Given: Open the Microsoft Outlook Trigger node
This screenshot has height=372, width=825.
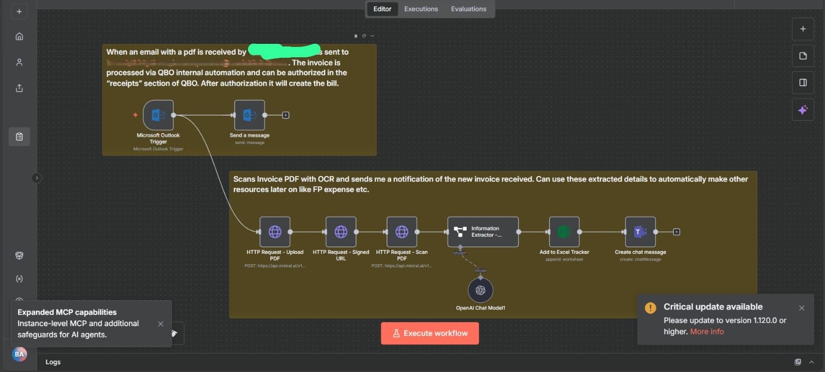Looking at the screenshot, I should pos(158,115).
